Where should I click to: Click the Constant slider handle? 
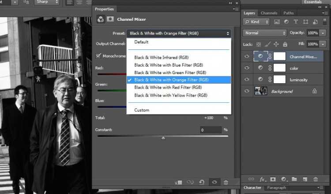coord(163,138)
